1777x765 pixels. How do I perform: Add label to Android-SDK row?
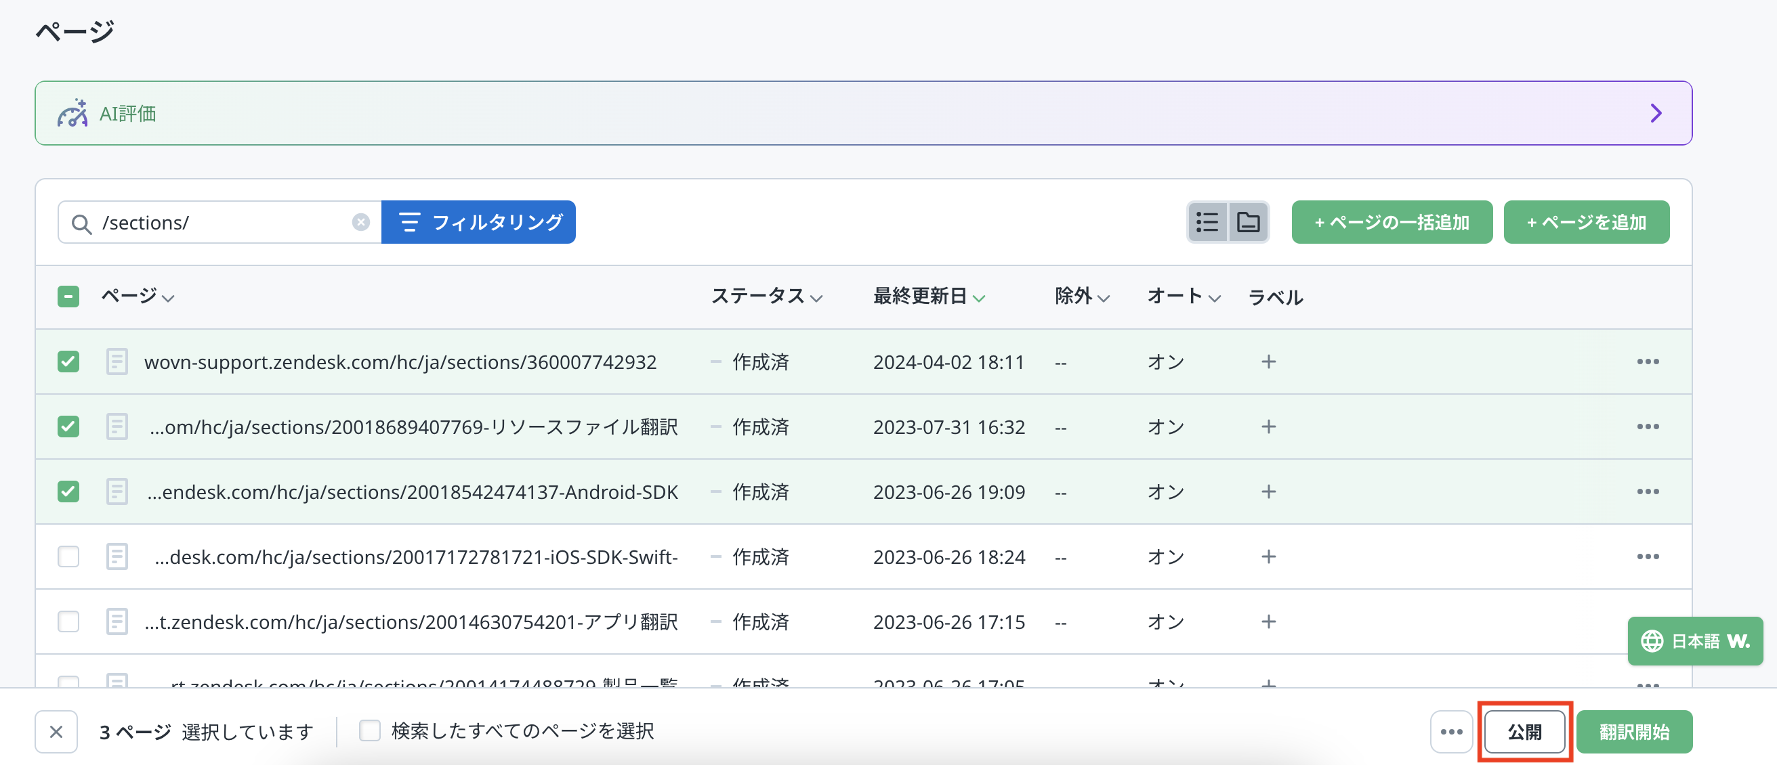point(1268,491)
